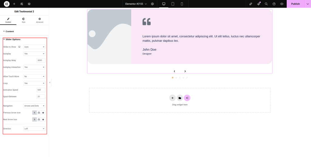This screenshot has height=157, width=311.
Task: Open template library folder button
Action: tap(180, 98)
